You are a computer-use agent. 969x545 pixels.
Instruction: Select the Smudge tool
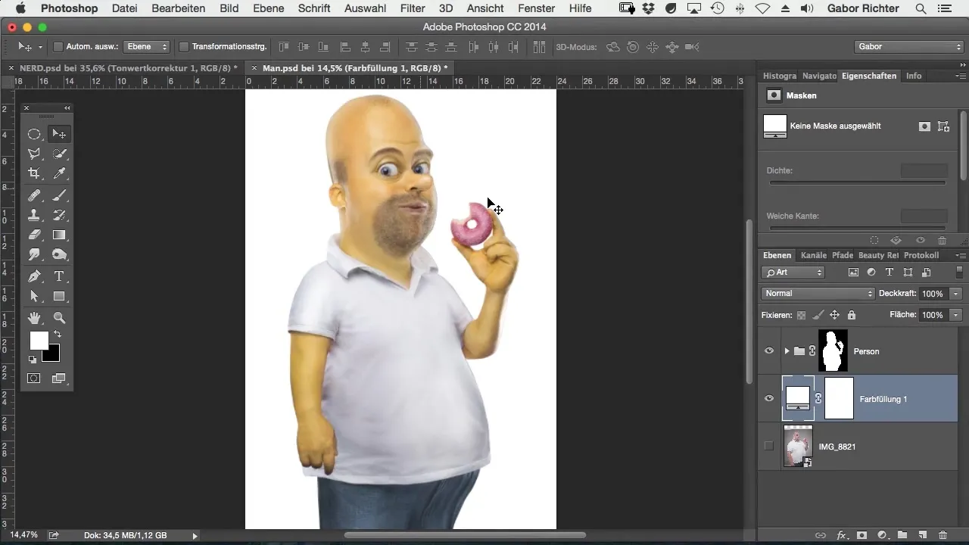[34, 254]
